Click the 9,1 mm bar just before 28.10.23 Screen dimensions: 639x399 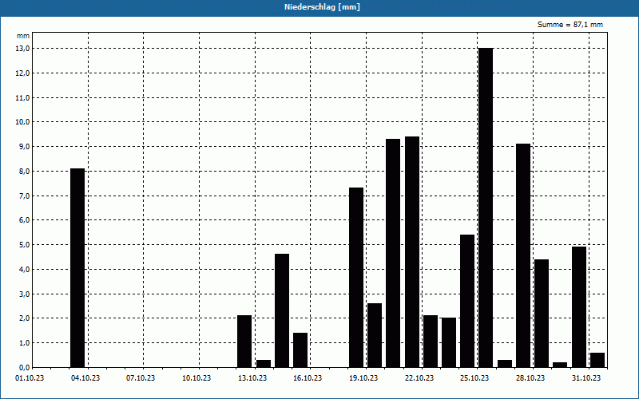click(523, 255)
